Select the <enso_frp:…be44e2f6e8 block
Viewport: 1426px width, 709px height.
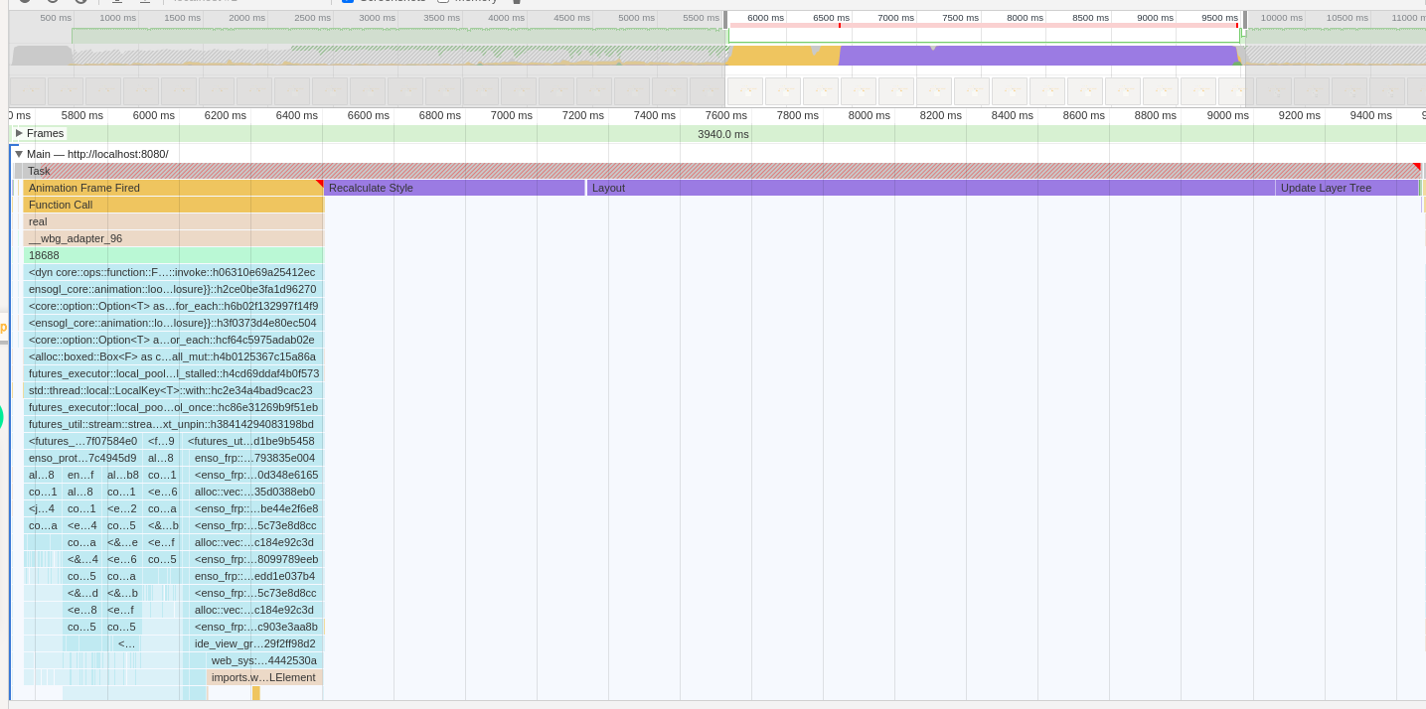[256, 508]
